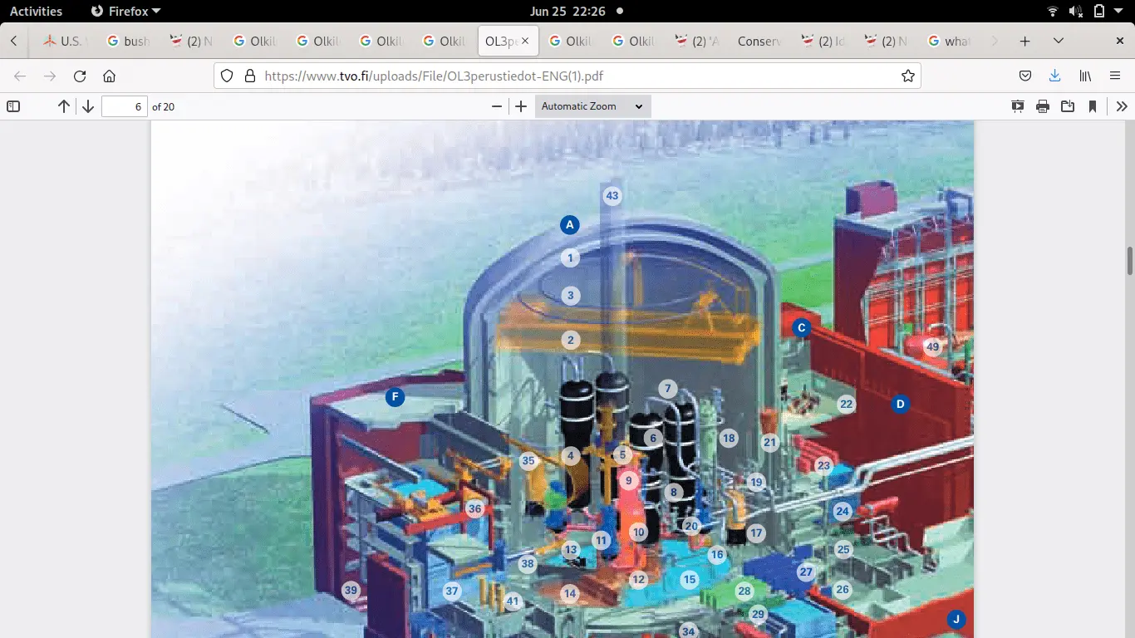Viewport: 1135px width, 638px height.
Task: Toggle the PDF sidebar panel
Action: coord(12,106)
